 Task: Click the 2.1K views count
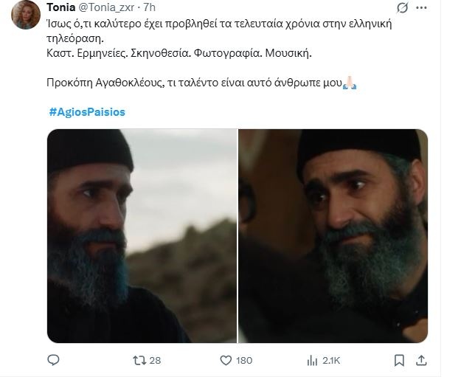[x=331, y=361]
